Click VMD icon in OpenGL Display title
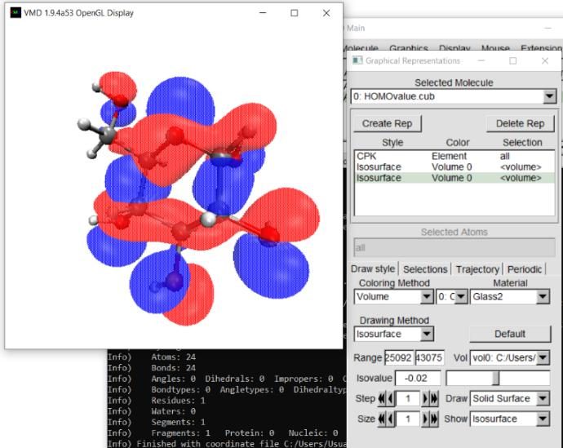 16,13
